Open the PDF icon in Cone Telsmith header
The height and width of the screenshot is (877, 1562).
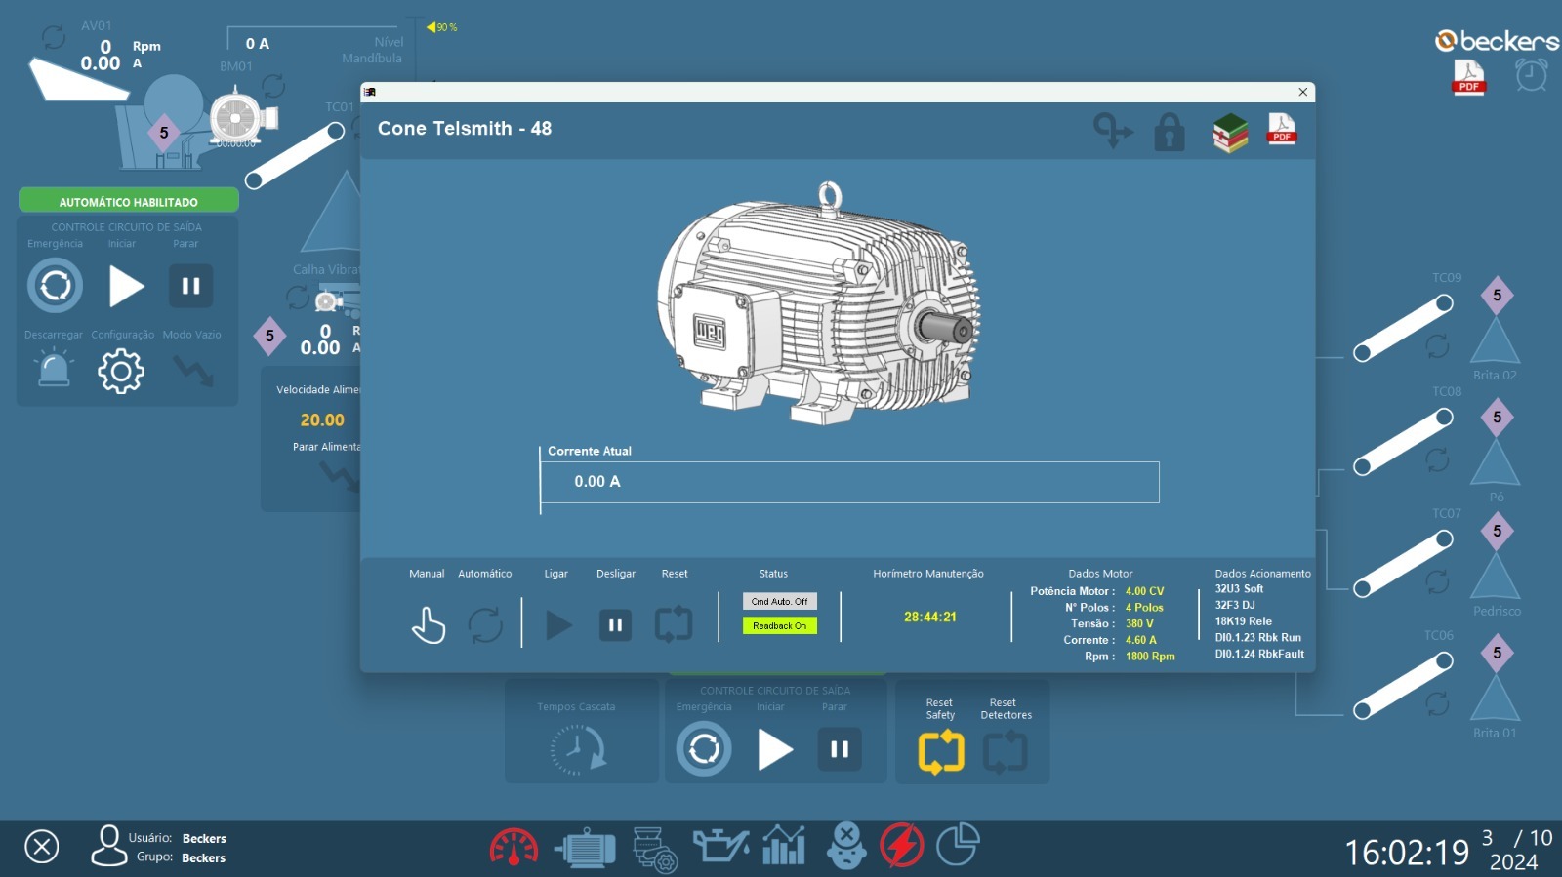[x=1282, y=129]
